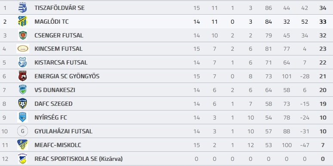This screenshot has height=166, width=333.
Task: Select the Kincsem Futsal oval logo
Action: 23,49
